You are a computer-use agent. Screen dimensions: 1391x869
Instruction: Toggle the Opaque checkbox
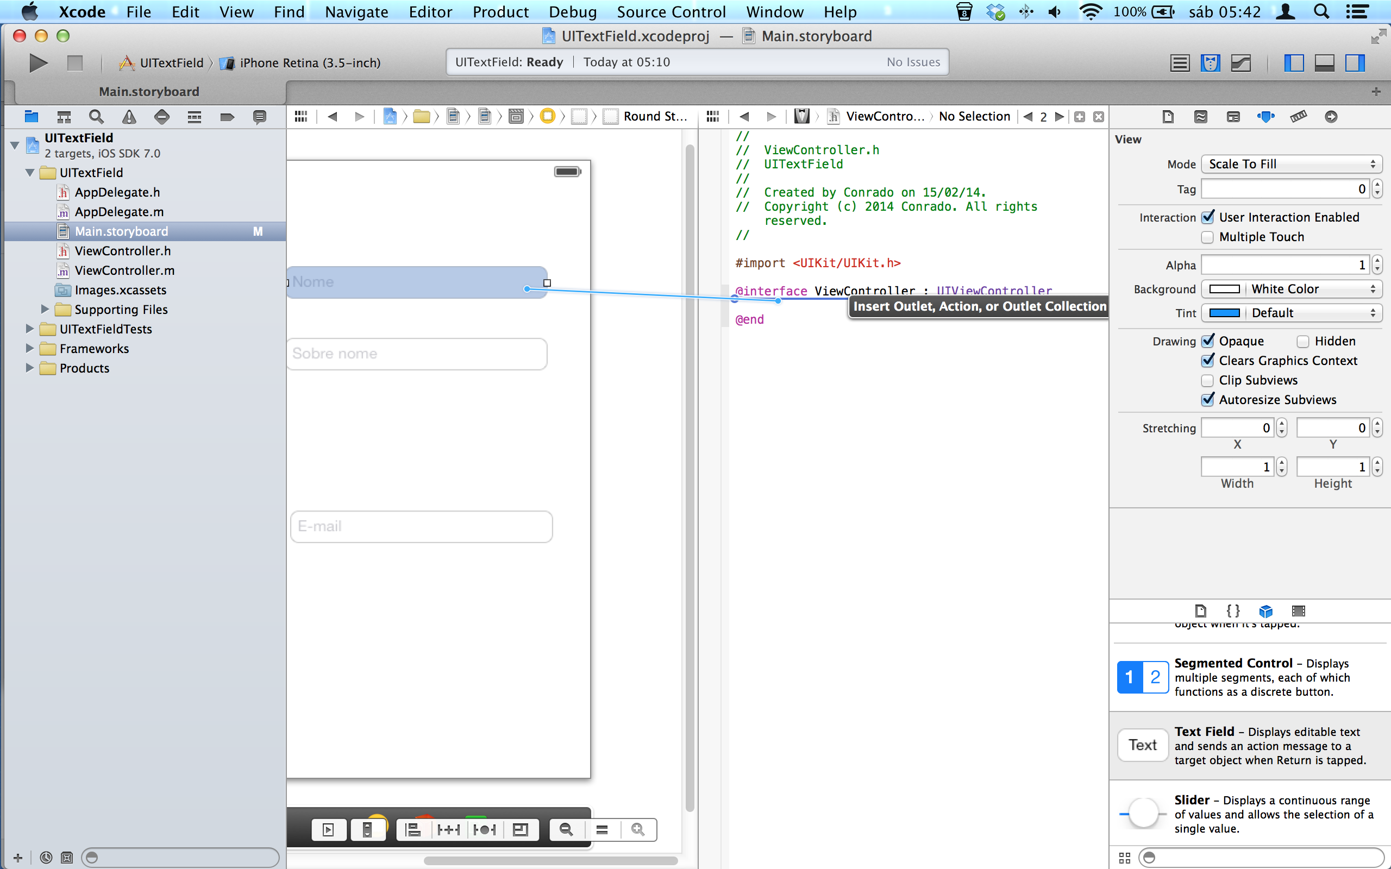click(x=1208, y=341)
